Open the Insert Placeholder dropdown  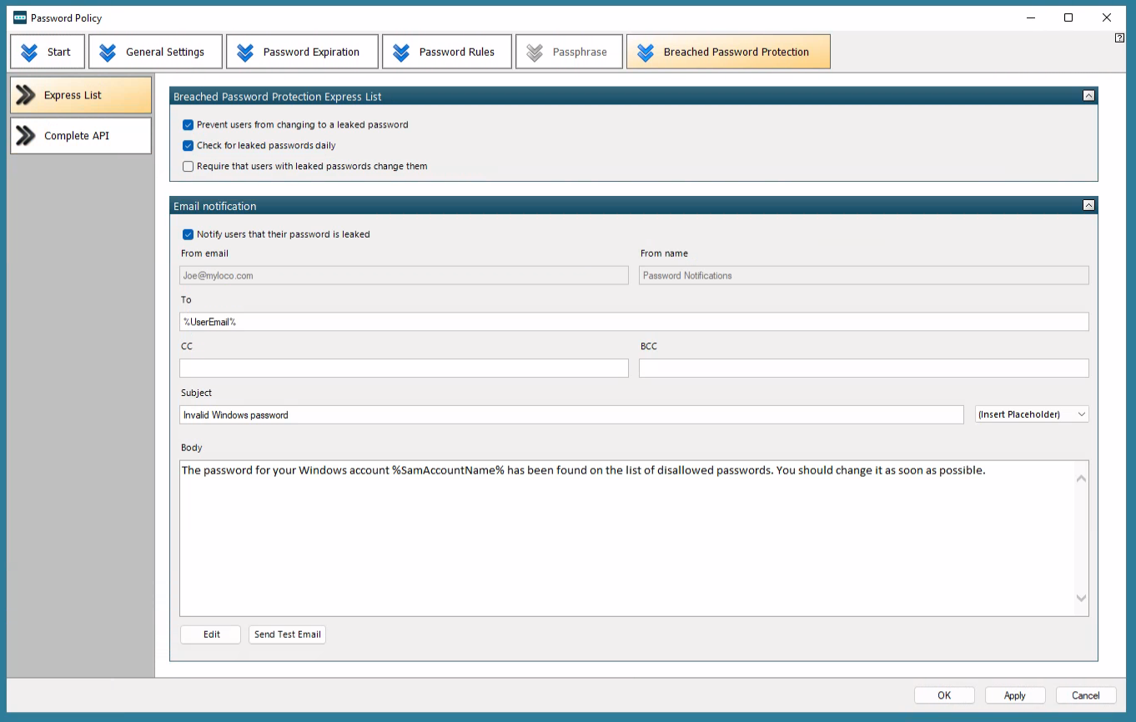(x=1032, y=414)
